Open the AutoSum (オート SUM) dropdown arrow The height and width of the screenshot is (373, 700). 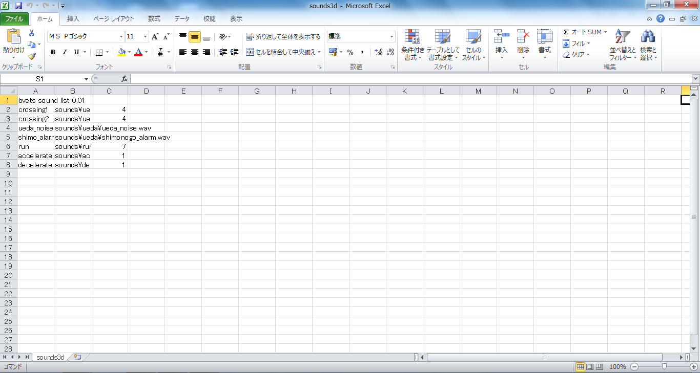(x=605, y=32)
